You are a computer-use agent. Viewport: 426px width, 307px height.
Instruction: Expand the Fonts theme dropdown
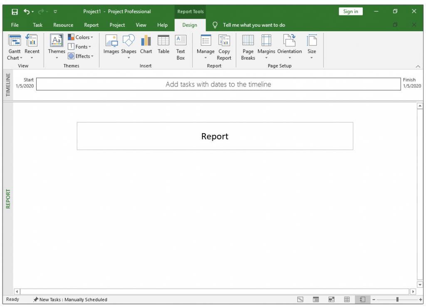click(80, 47)
